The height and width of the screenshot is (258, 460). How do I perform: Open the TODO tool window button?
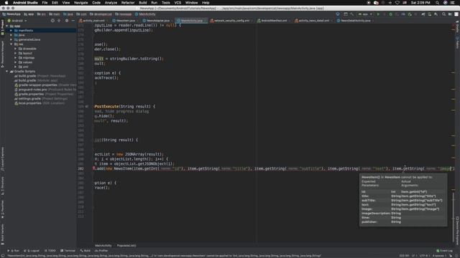click(x=50, y=251)
